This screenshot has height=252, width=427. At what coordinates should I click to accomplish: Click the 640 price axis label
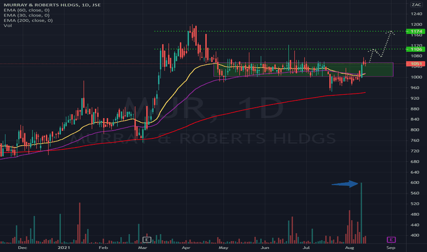[415, 172]
